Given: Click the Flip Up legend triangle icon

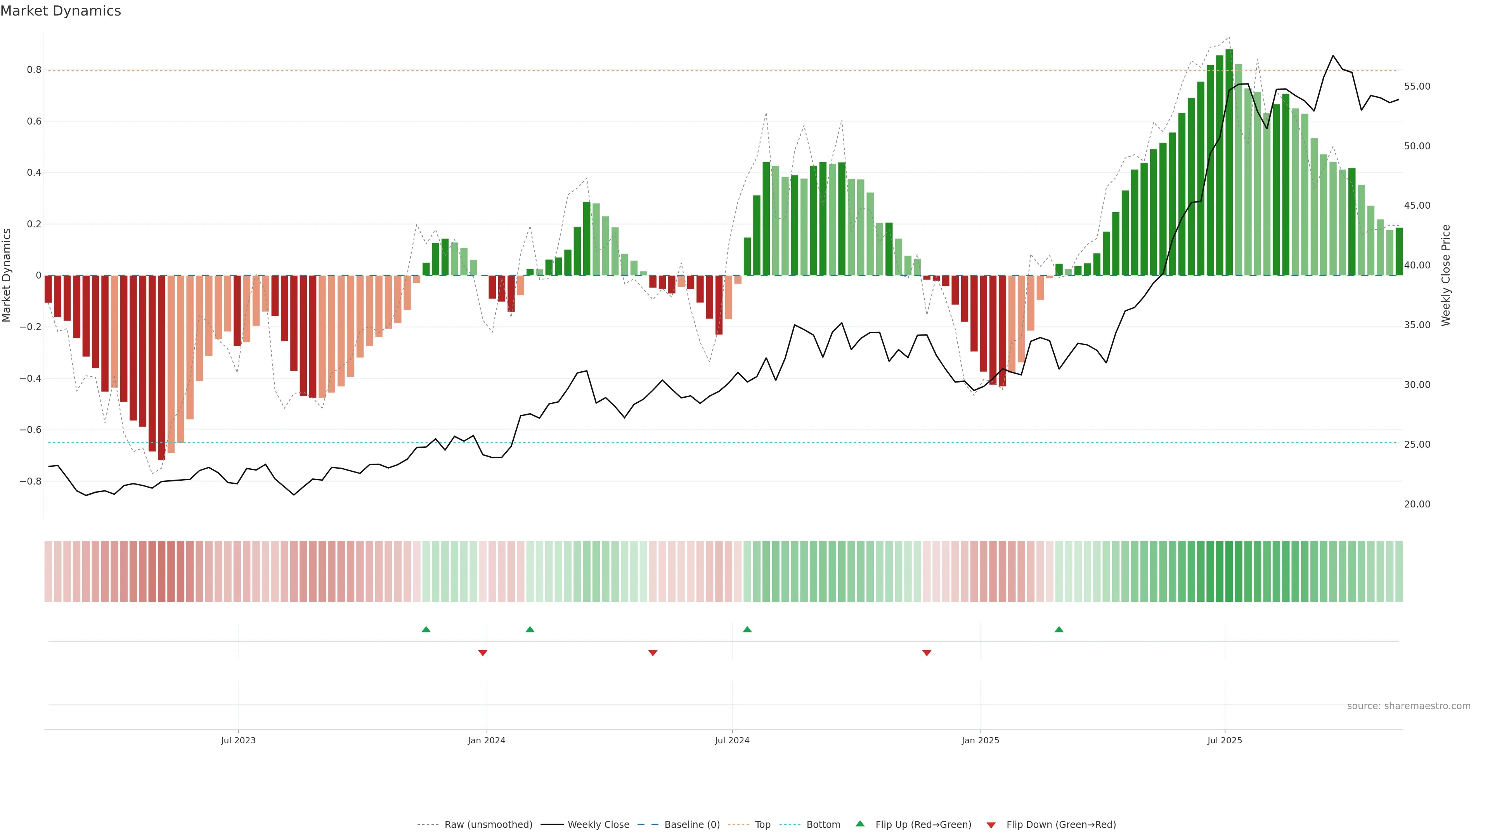Looking at the screenshot, I should [x=860, y=824].
